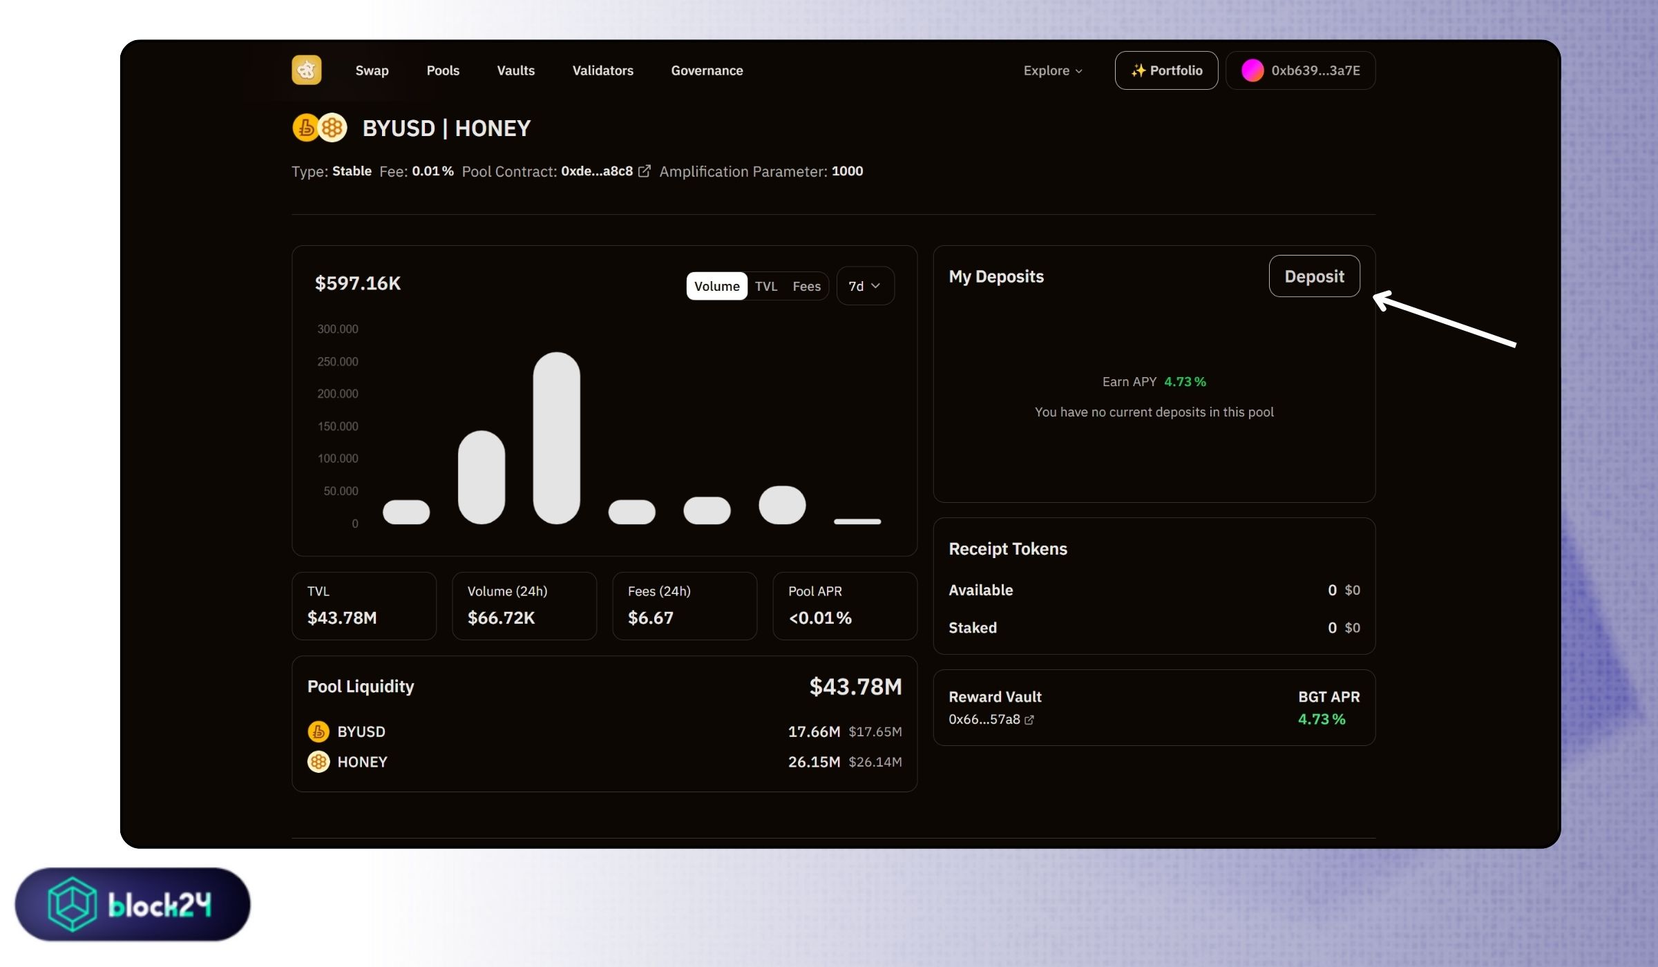Screen dimensions: 1658x967
Task: Click wallet address 0xb639...3a7E button
Action: tap(1300, 70)
